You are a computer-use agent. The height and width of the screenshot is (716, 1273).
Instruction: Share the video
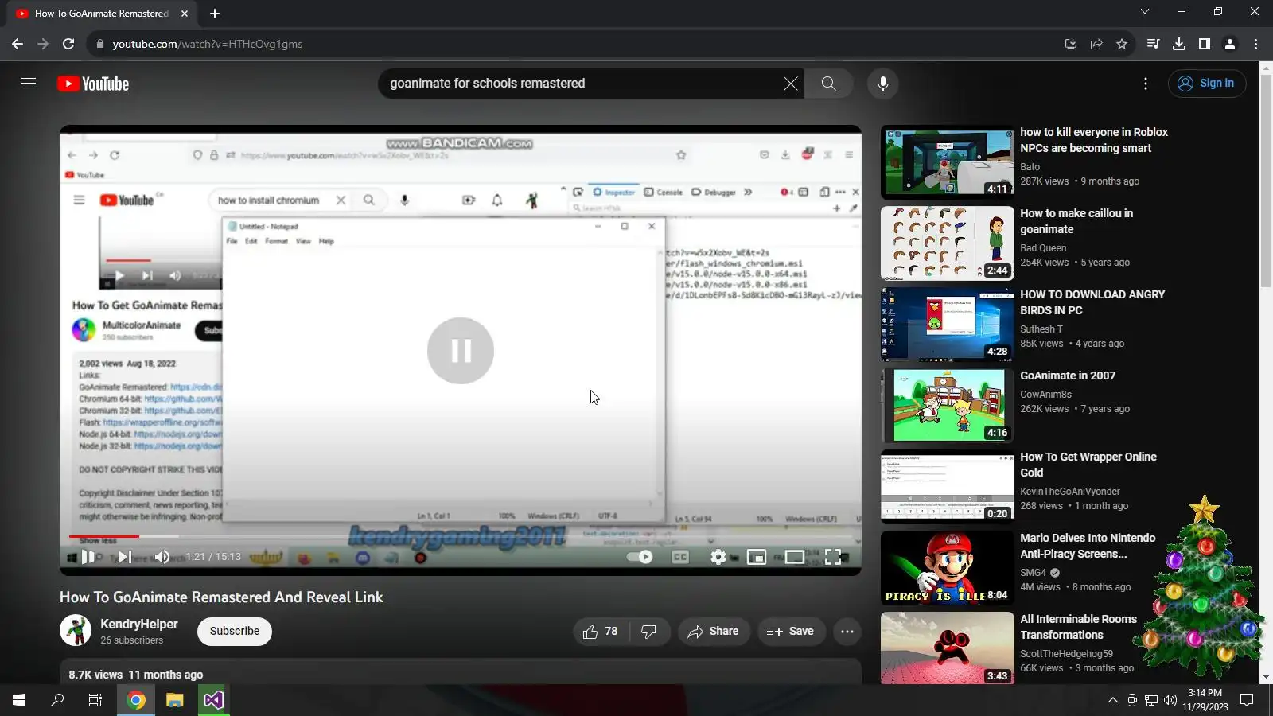click(714, 632)
